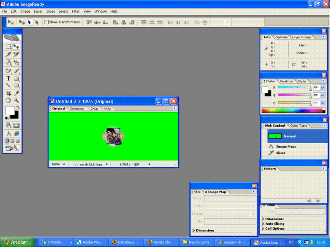330x247 pixels.
Task: Switch to the 2-Up view tab
Action: pyautogui.click(x=94, y=109)
